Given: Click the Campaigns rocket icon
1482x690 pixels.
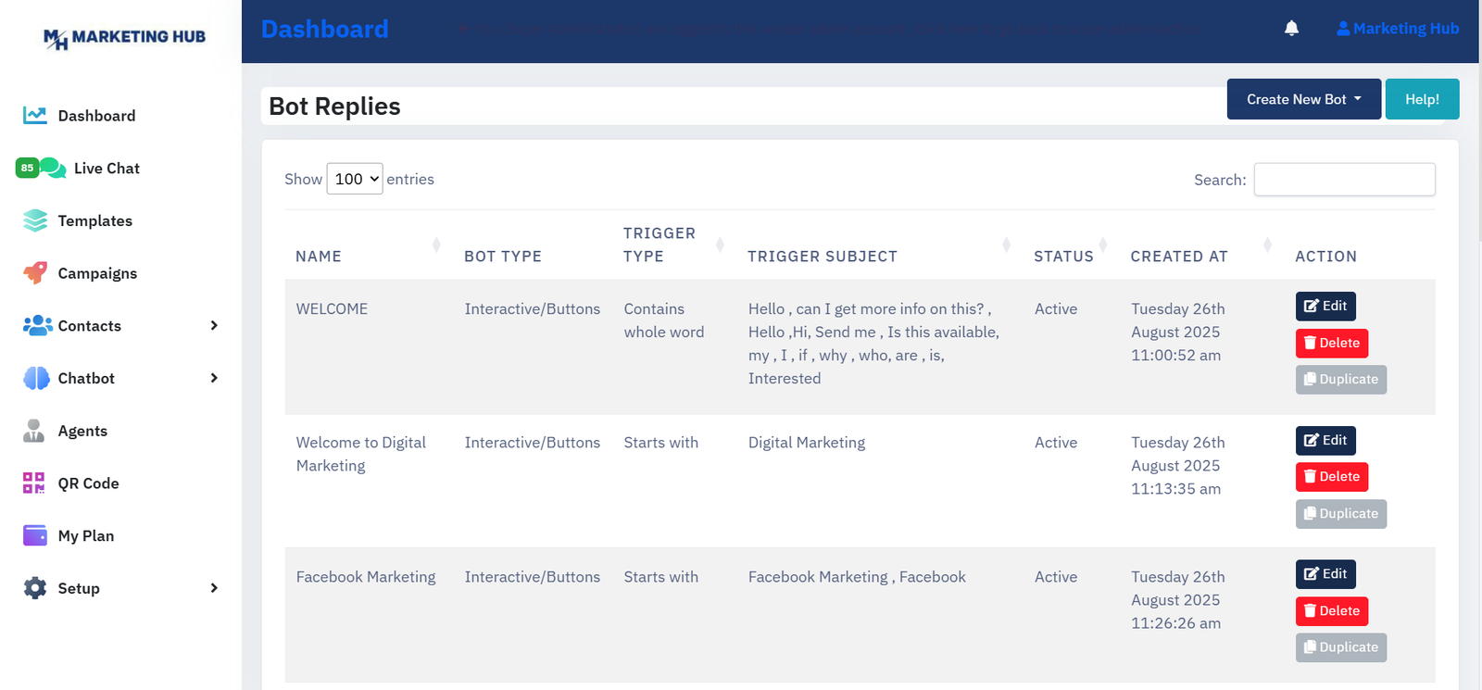Looking at the screenshot, I should [x=35, y=273].
